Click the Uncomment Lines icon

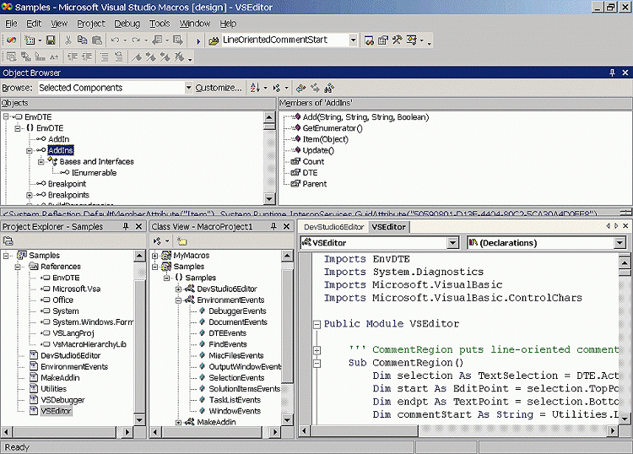tap(118, 57)
